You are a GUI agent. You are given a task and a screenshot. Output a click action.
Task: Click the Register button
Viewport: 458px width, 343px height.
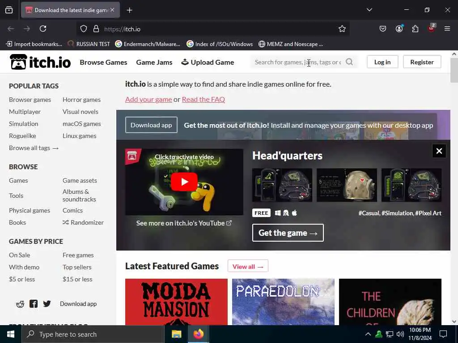(x=422, y=62)
